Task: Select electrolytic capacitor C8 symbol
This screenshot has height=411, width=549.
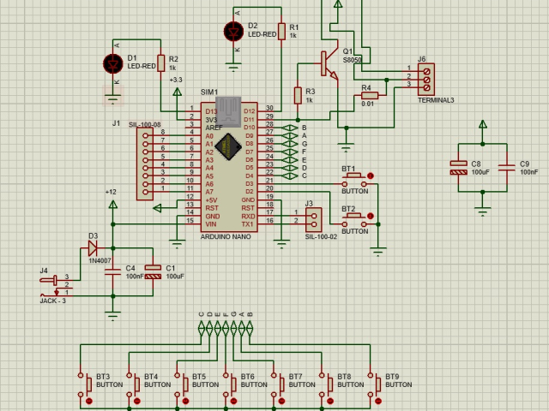Action: pyautogui.click(x=459, y=168)
